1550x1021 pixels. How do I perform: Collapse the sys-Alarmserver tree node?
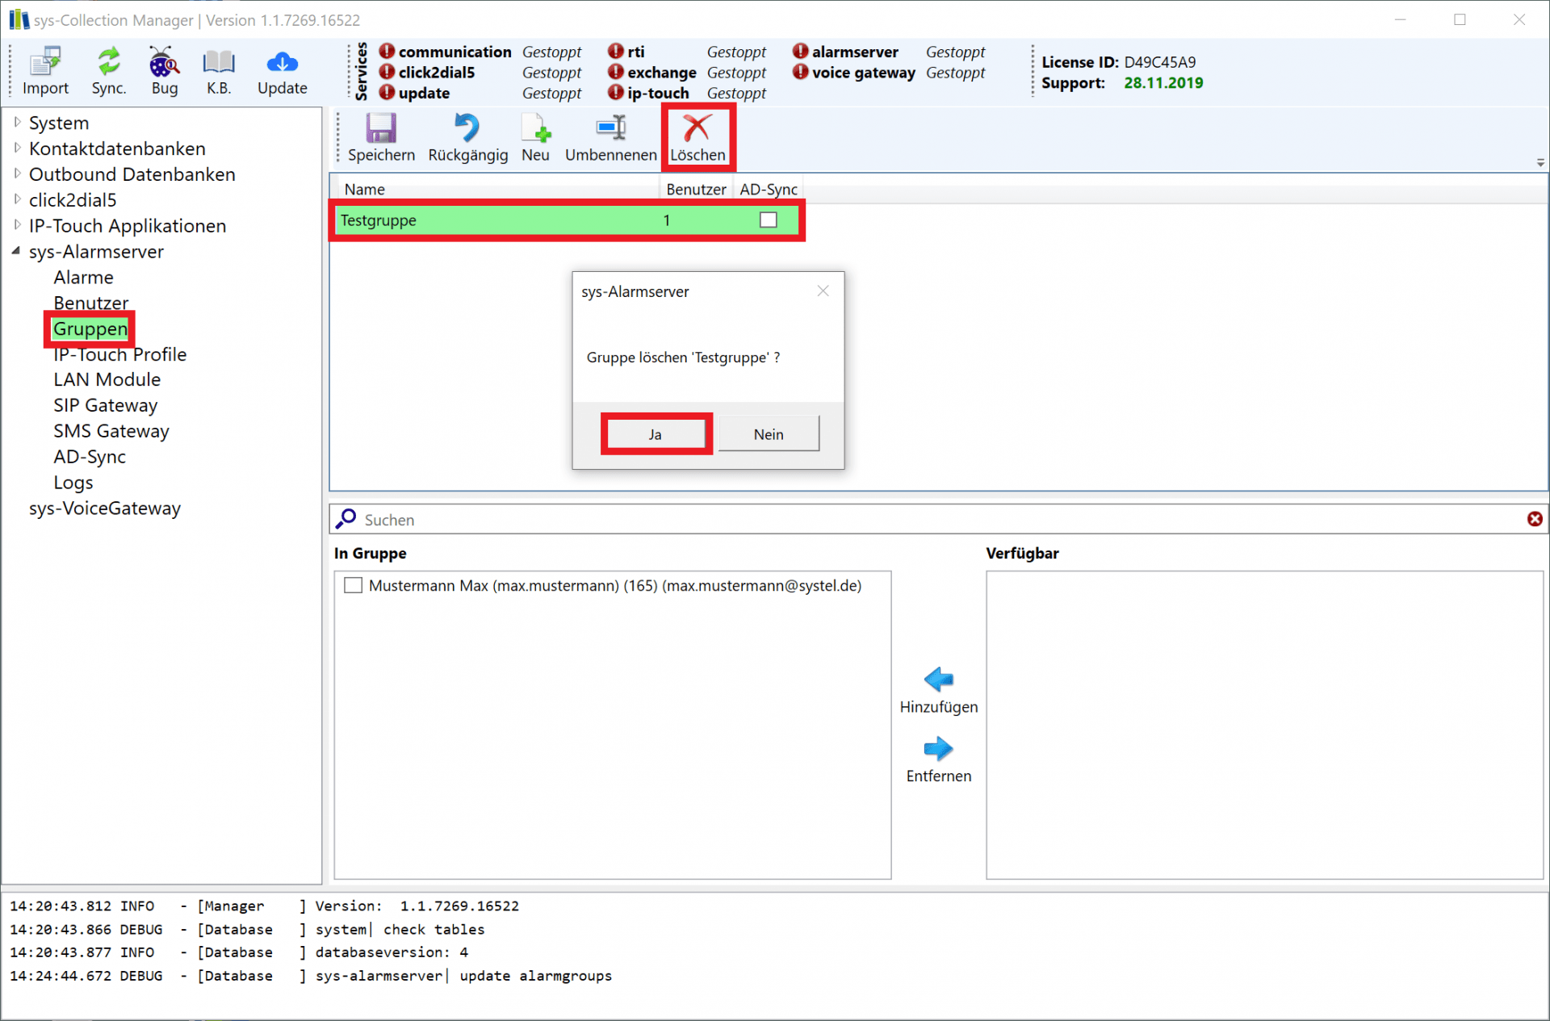point(16,251)
